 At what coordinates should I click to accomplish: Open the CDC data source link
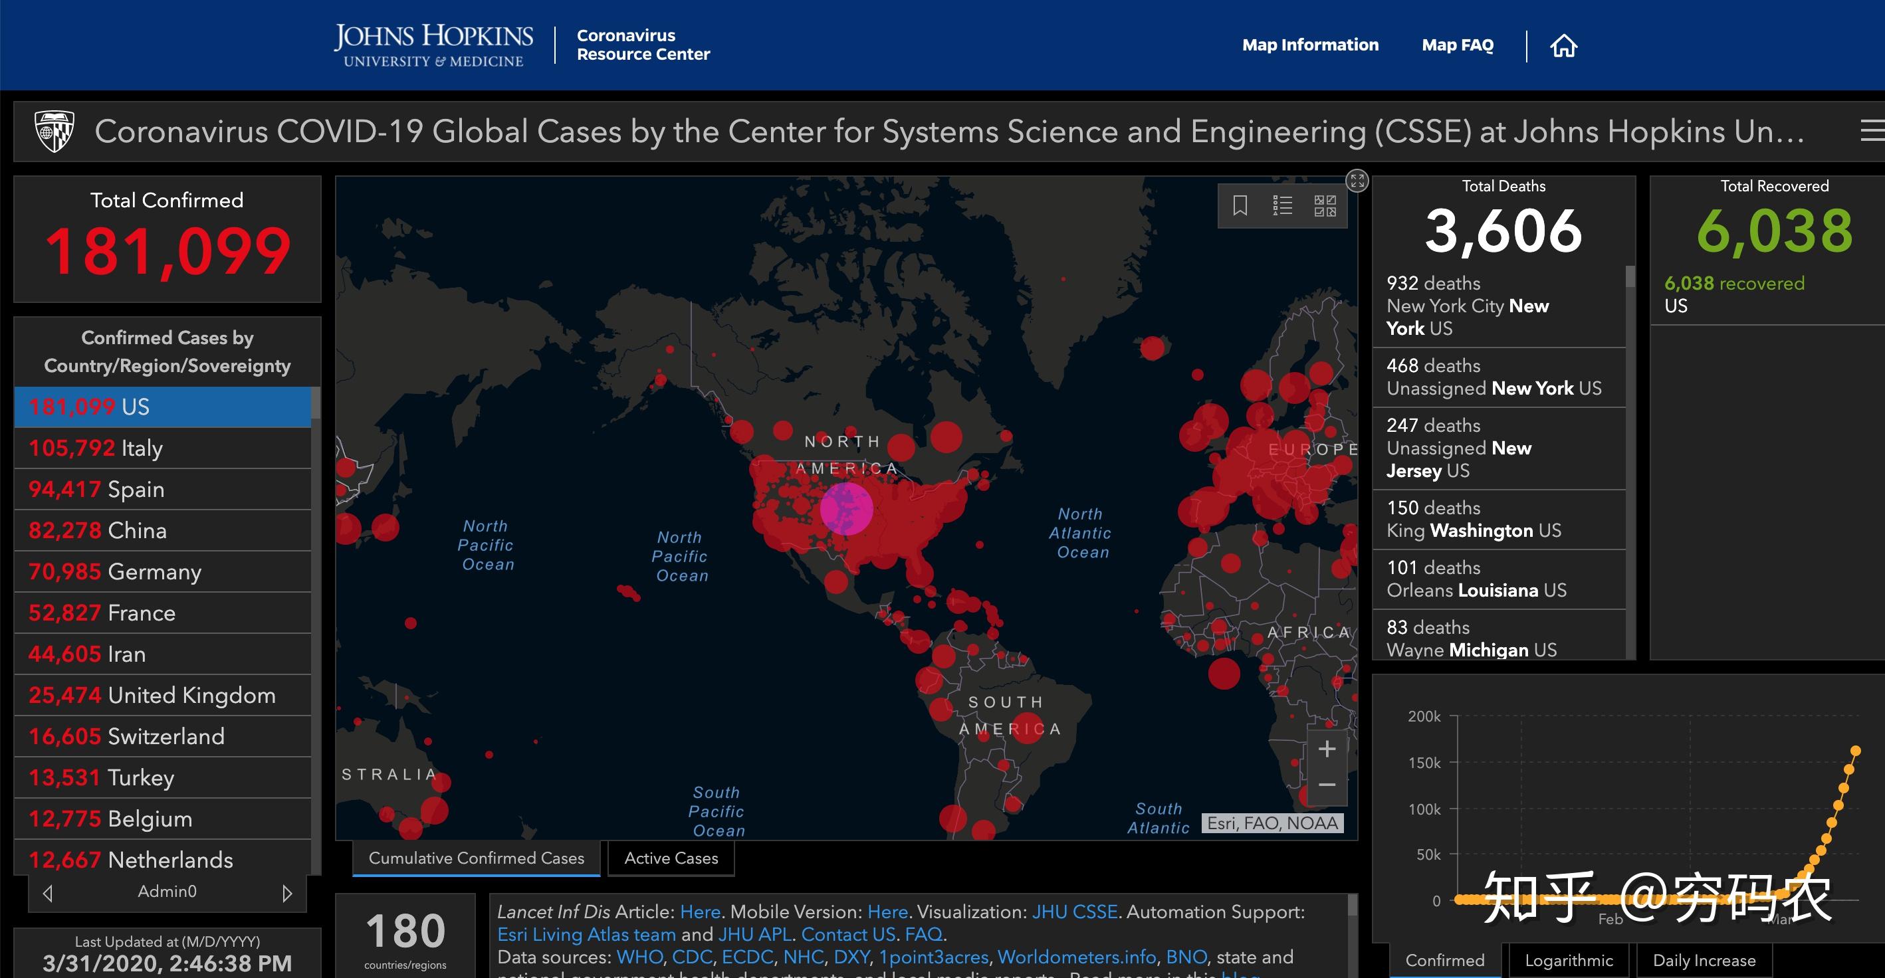[x=691, y=957]
